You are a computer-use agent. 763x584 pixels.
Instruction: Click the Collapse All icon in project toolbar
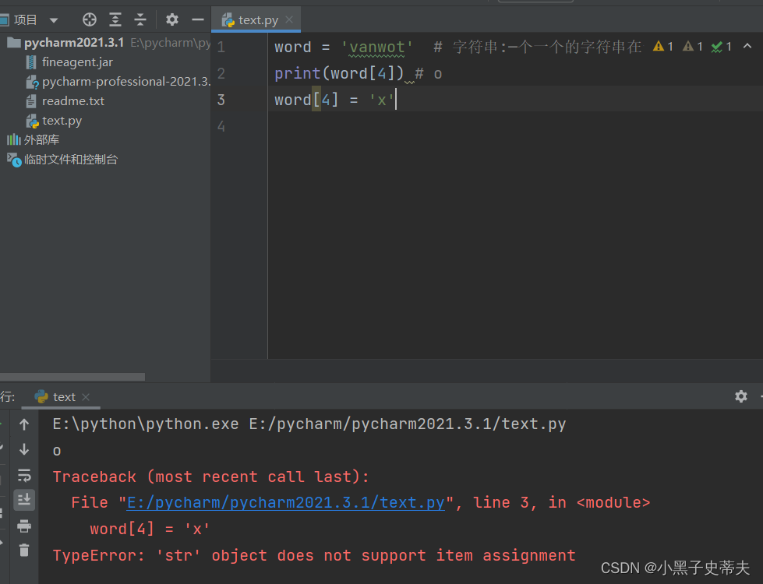[140, 20]
